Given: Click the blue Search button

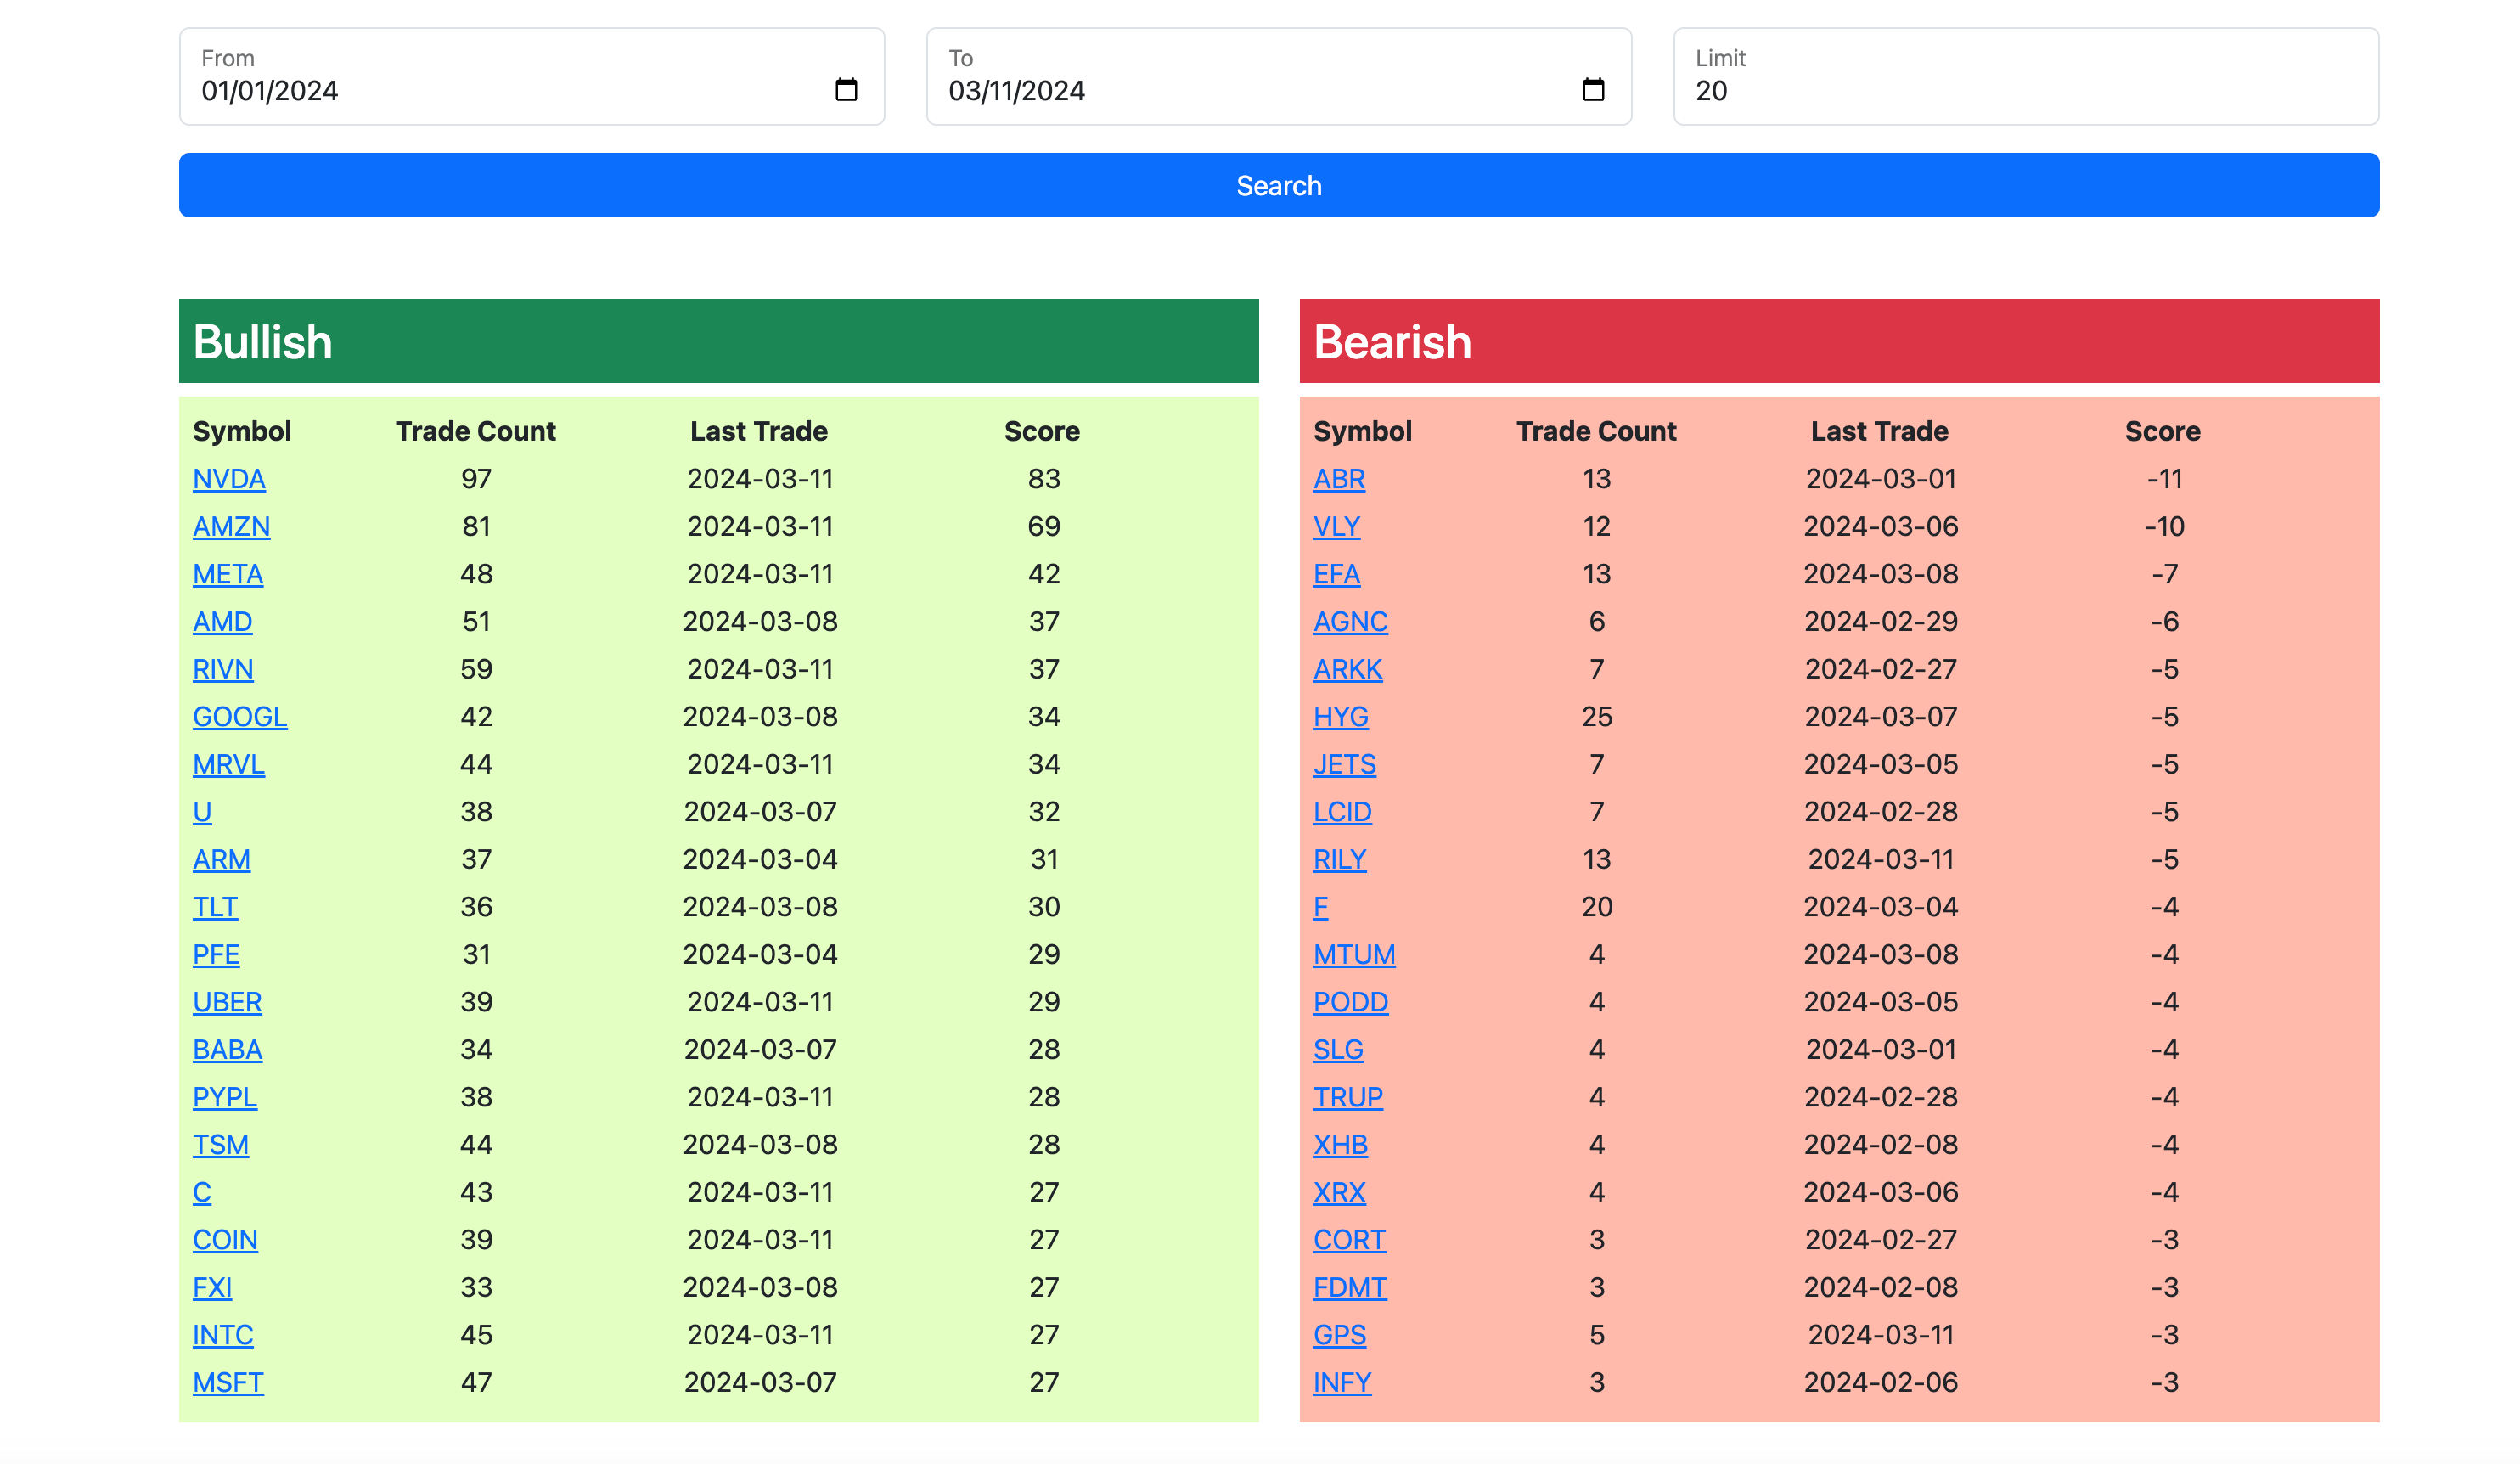Looking at the screenshot, I should (1278, 185).
